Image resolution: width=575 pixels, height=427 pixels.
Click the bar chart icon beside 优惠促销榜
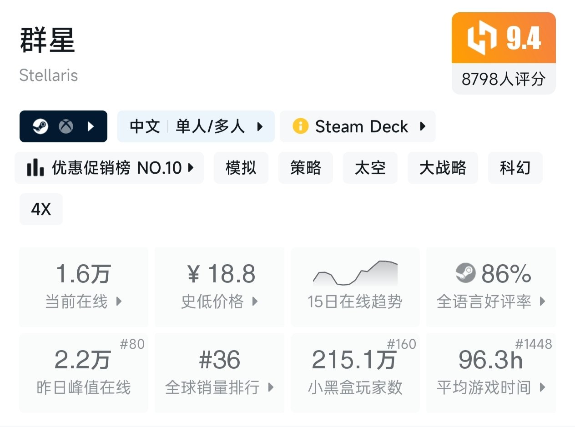35,168
